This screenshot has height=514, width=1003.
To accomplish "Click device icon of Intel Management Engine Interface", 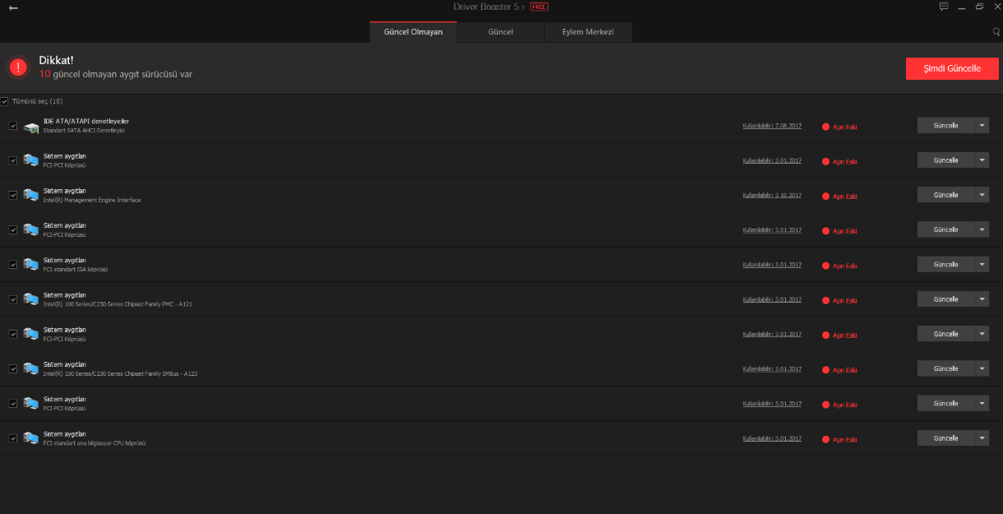I will click(x=31, y=195).
